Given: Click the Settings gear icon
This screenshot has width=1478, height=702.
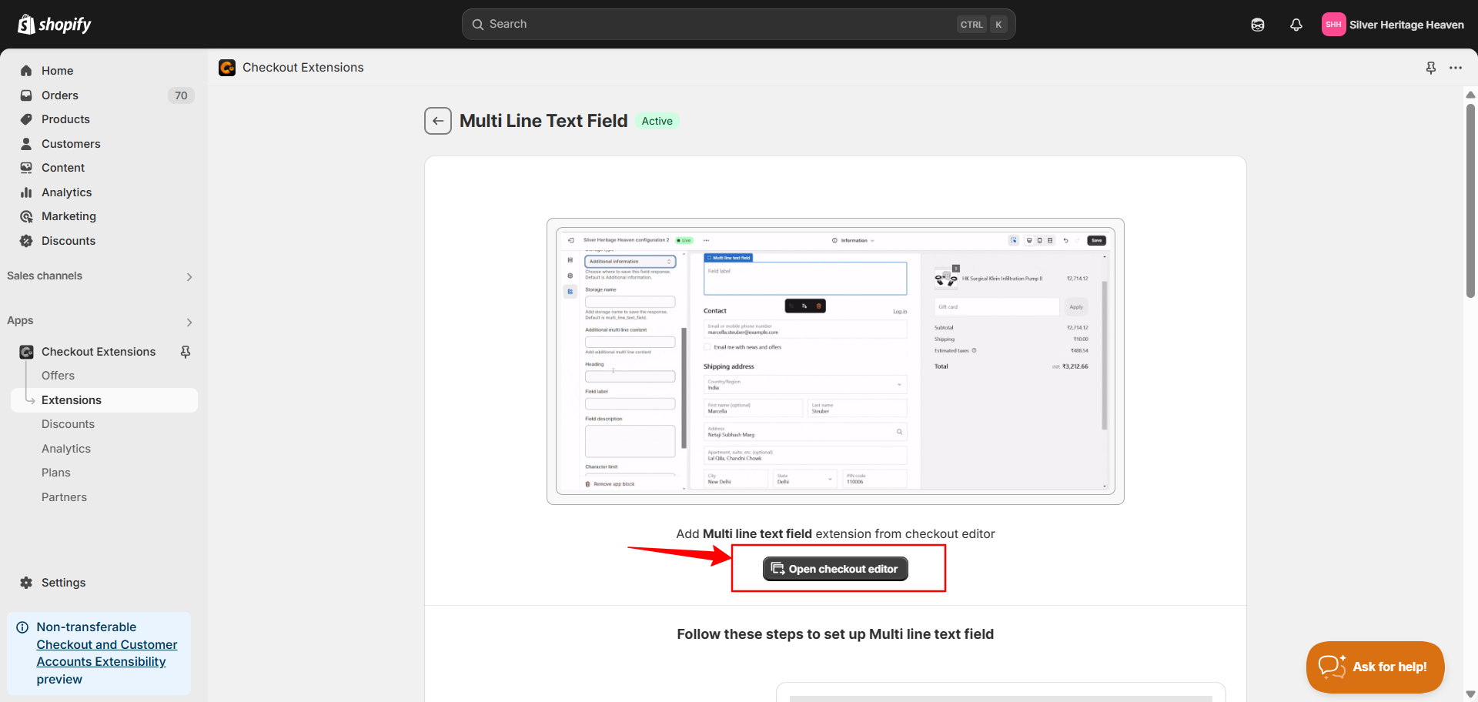Looking at the screenshot, I should [26, 583].
